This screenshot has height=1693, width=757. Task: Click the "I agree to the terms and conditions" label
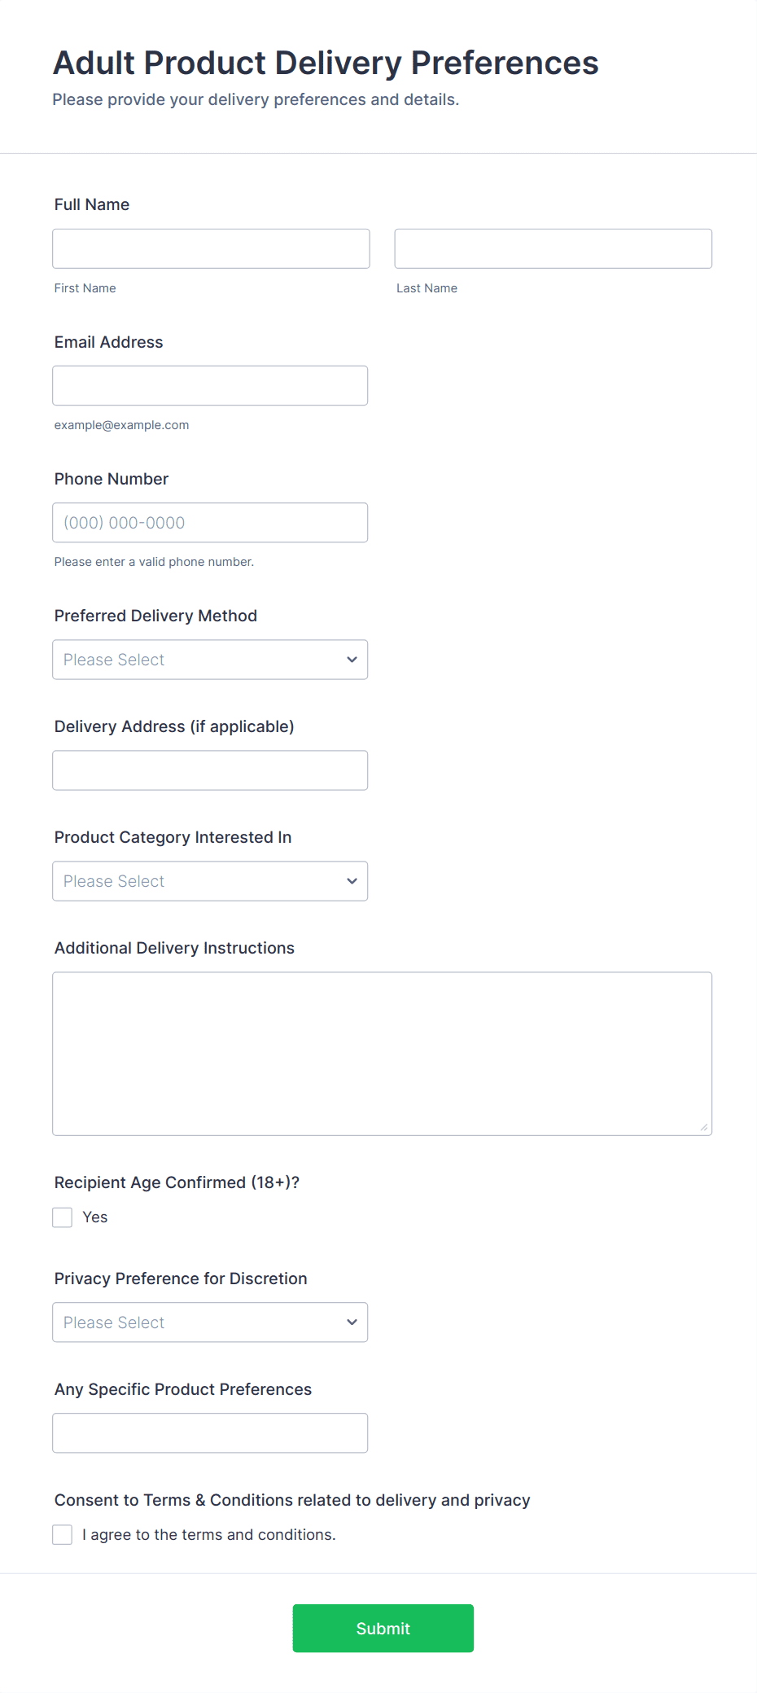pyautogui.click(x=209, y=1535)
